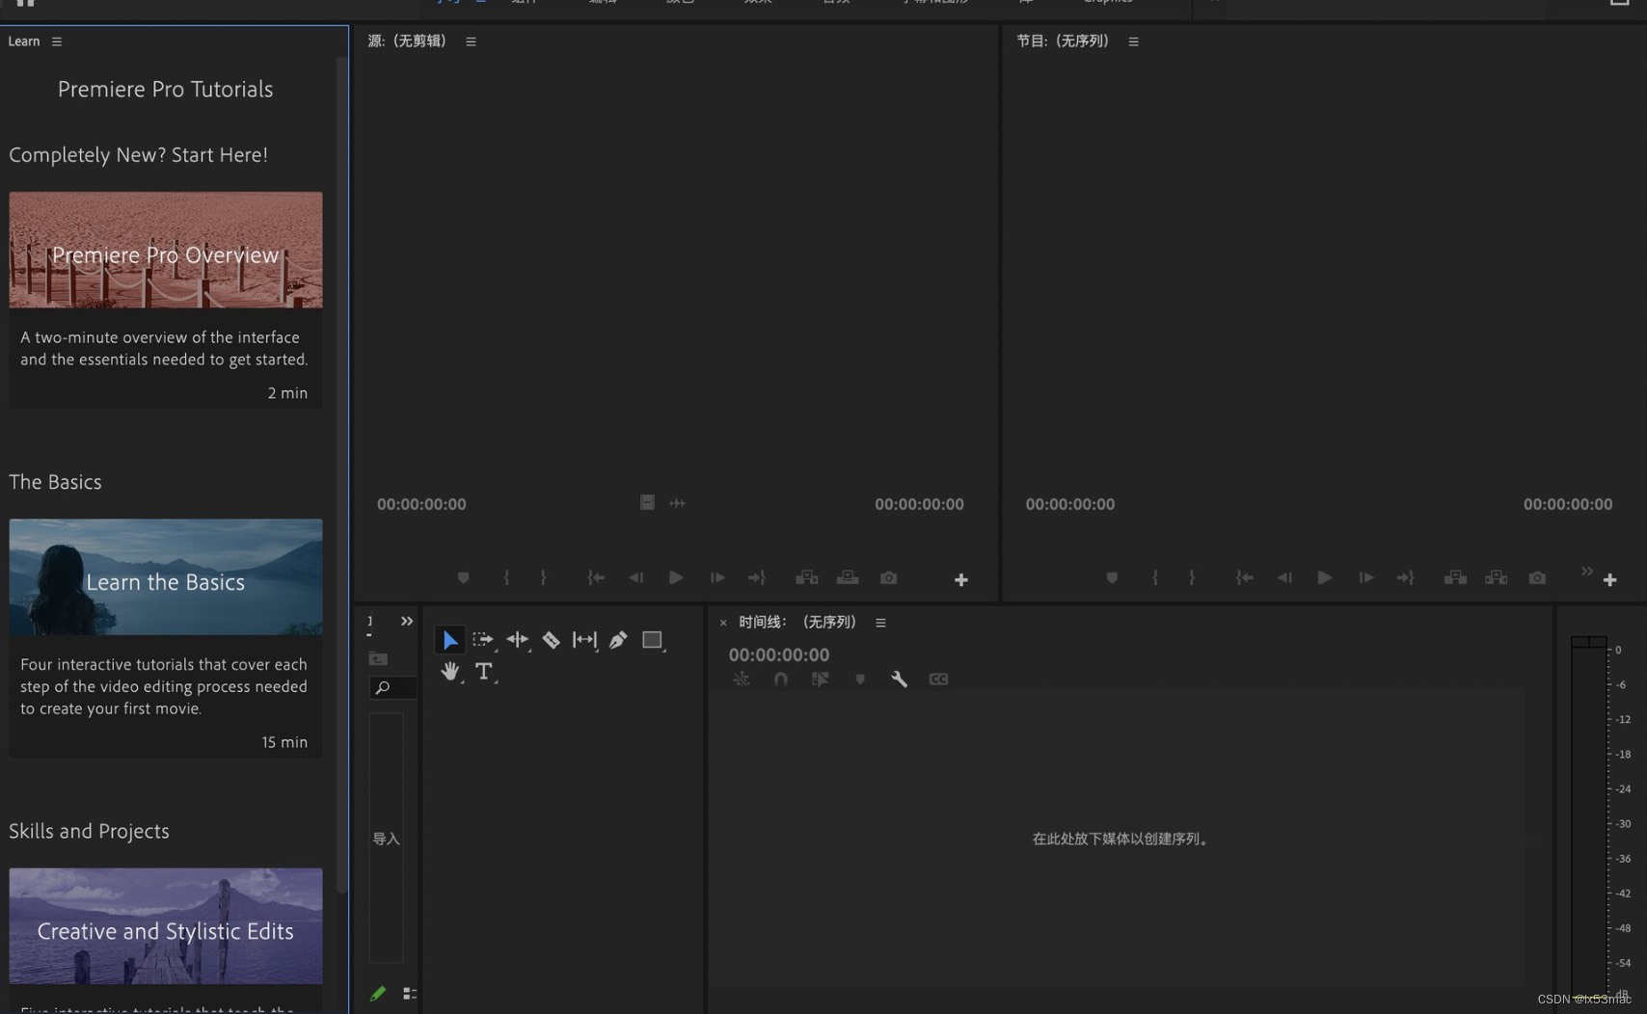1647x1014 pixels.
Task: Step back one frame in Source monitor
Action: click(636, 577)
